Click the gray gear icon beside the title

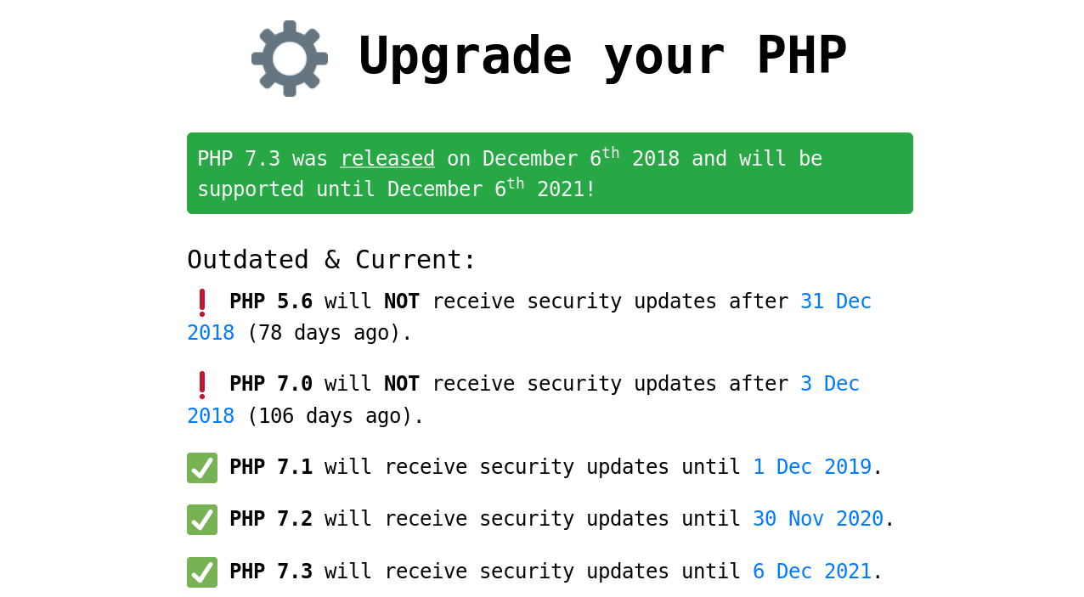point(290,59)
